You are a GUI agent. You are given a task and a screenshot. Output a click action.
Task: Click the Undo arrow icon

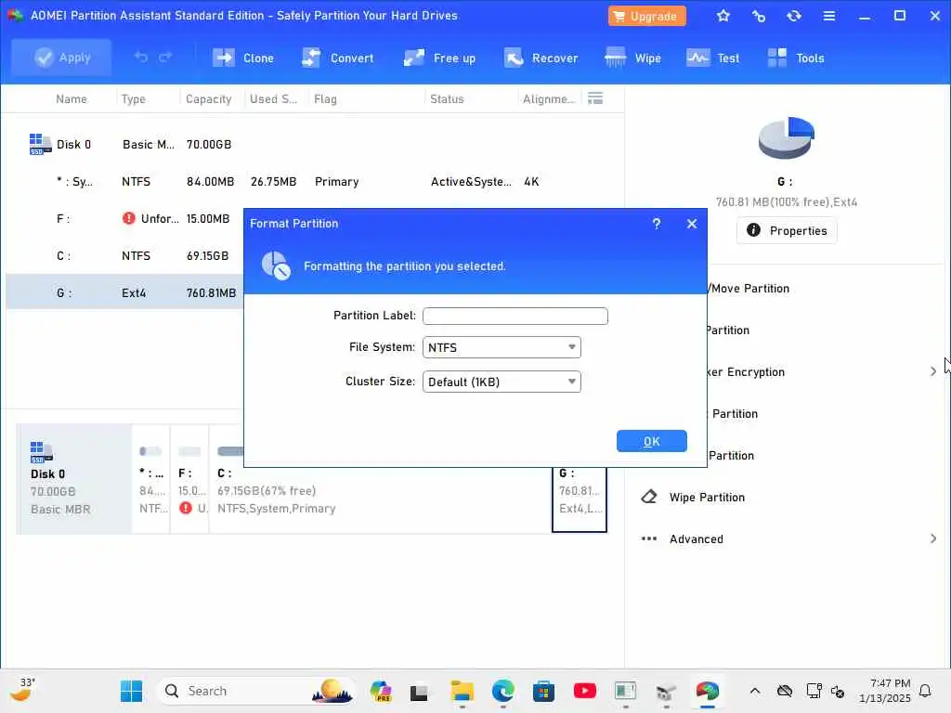coord(141,57)
